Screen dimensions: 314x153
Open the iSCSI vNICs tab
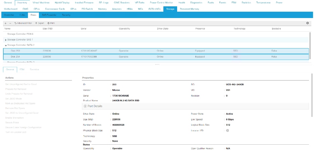tap(154, 9)
